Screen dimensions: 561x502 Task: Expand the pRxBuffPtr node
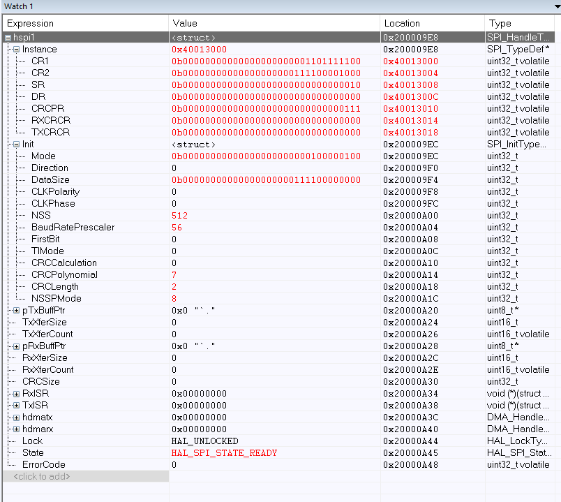(17, 346)
